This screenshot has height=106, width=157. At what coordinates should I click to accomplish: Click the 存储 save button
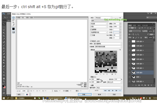tap(85, 94)
